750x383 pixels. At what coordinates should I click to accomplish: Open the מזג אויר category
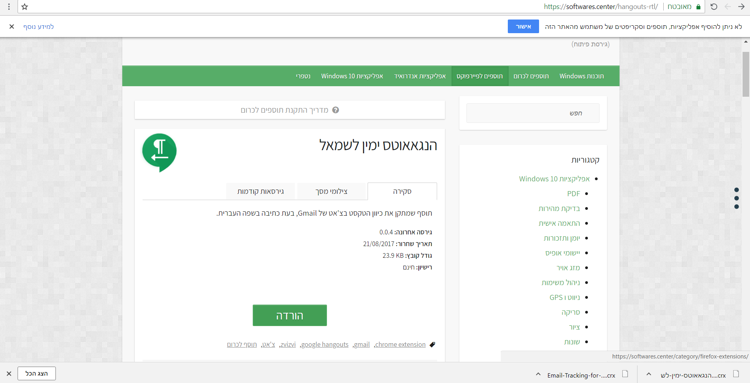pyautogui.click(x=568, y=268)
